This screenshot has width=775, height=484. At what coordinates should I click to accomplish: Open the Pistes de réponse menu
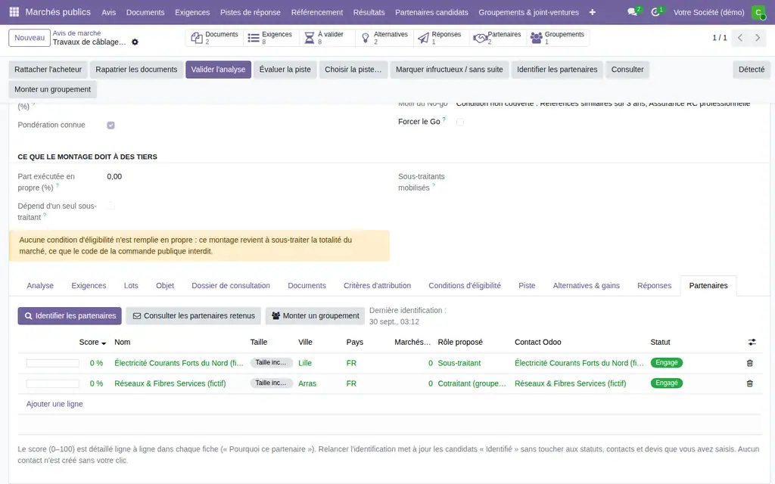(x=250, y=12)
